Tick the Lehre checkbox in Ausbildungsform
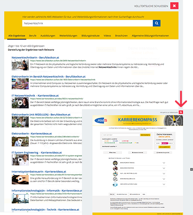Image resolution: width=193 pixels, height=215 pixels. pyautogui.click(x=103, y=141)
